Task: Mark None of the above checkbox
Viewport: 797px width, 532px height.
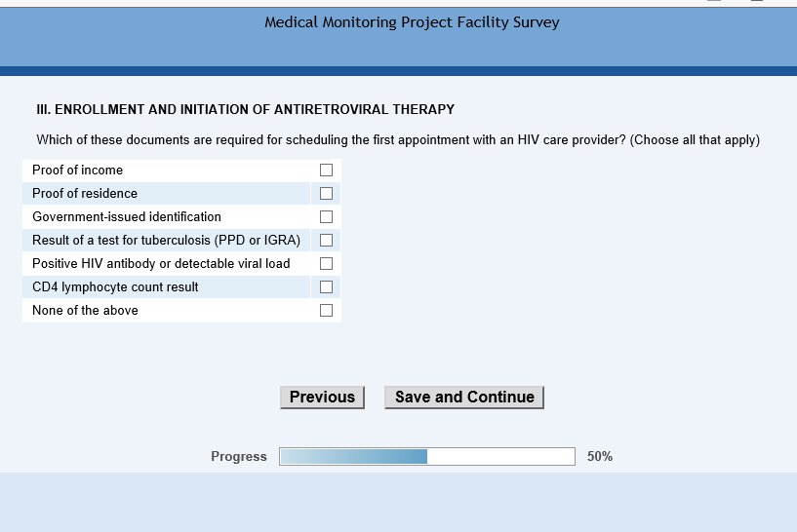Action: pos(327,310)
